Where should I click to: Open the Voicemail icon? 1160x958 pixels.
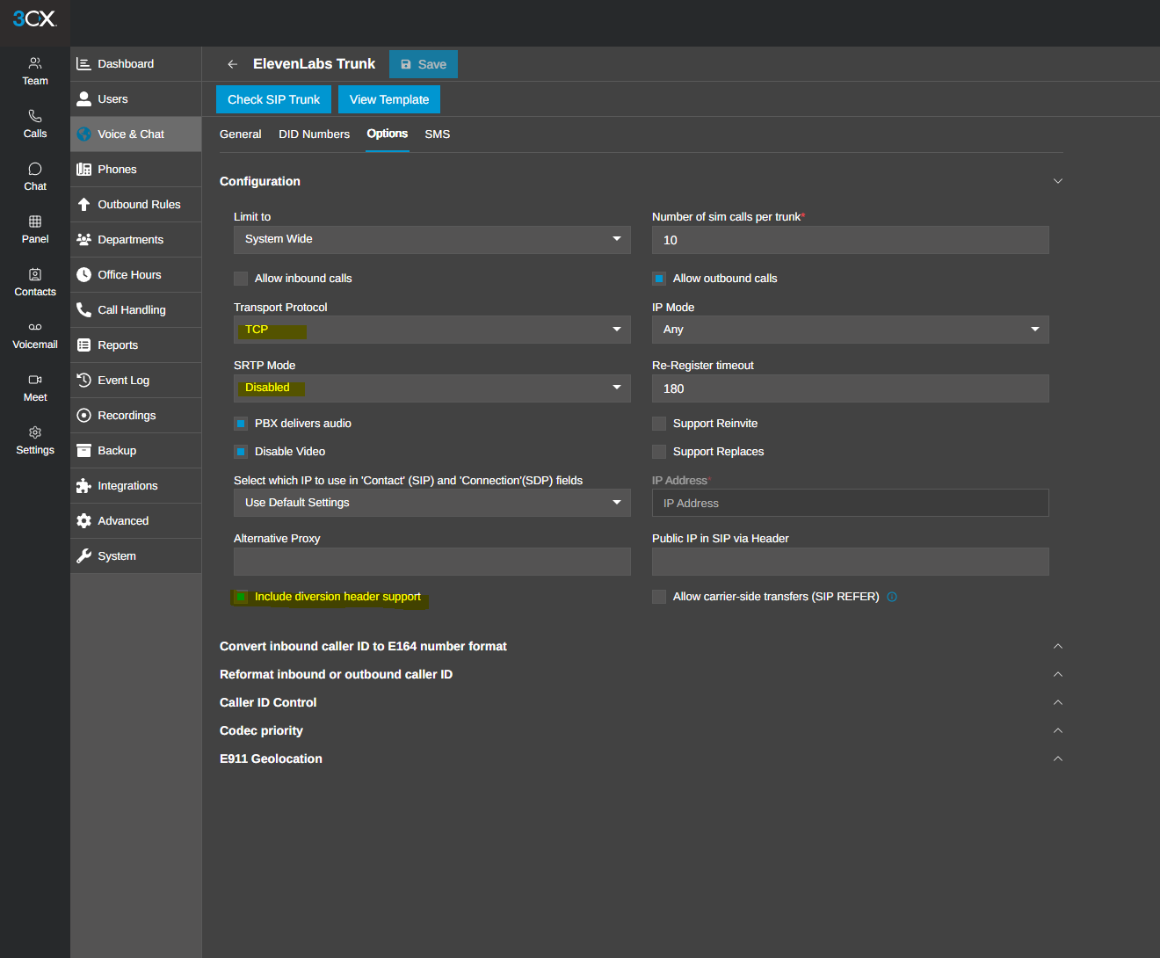pyautogui.click(x=35, y=327)
